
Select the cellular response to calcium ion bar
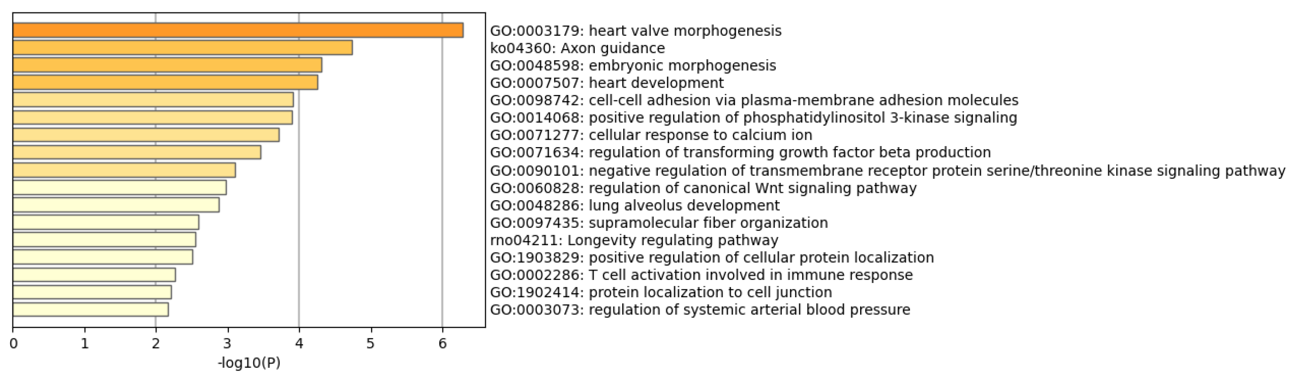coord(146,135)
